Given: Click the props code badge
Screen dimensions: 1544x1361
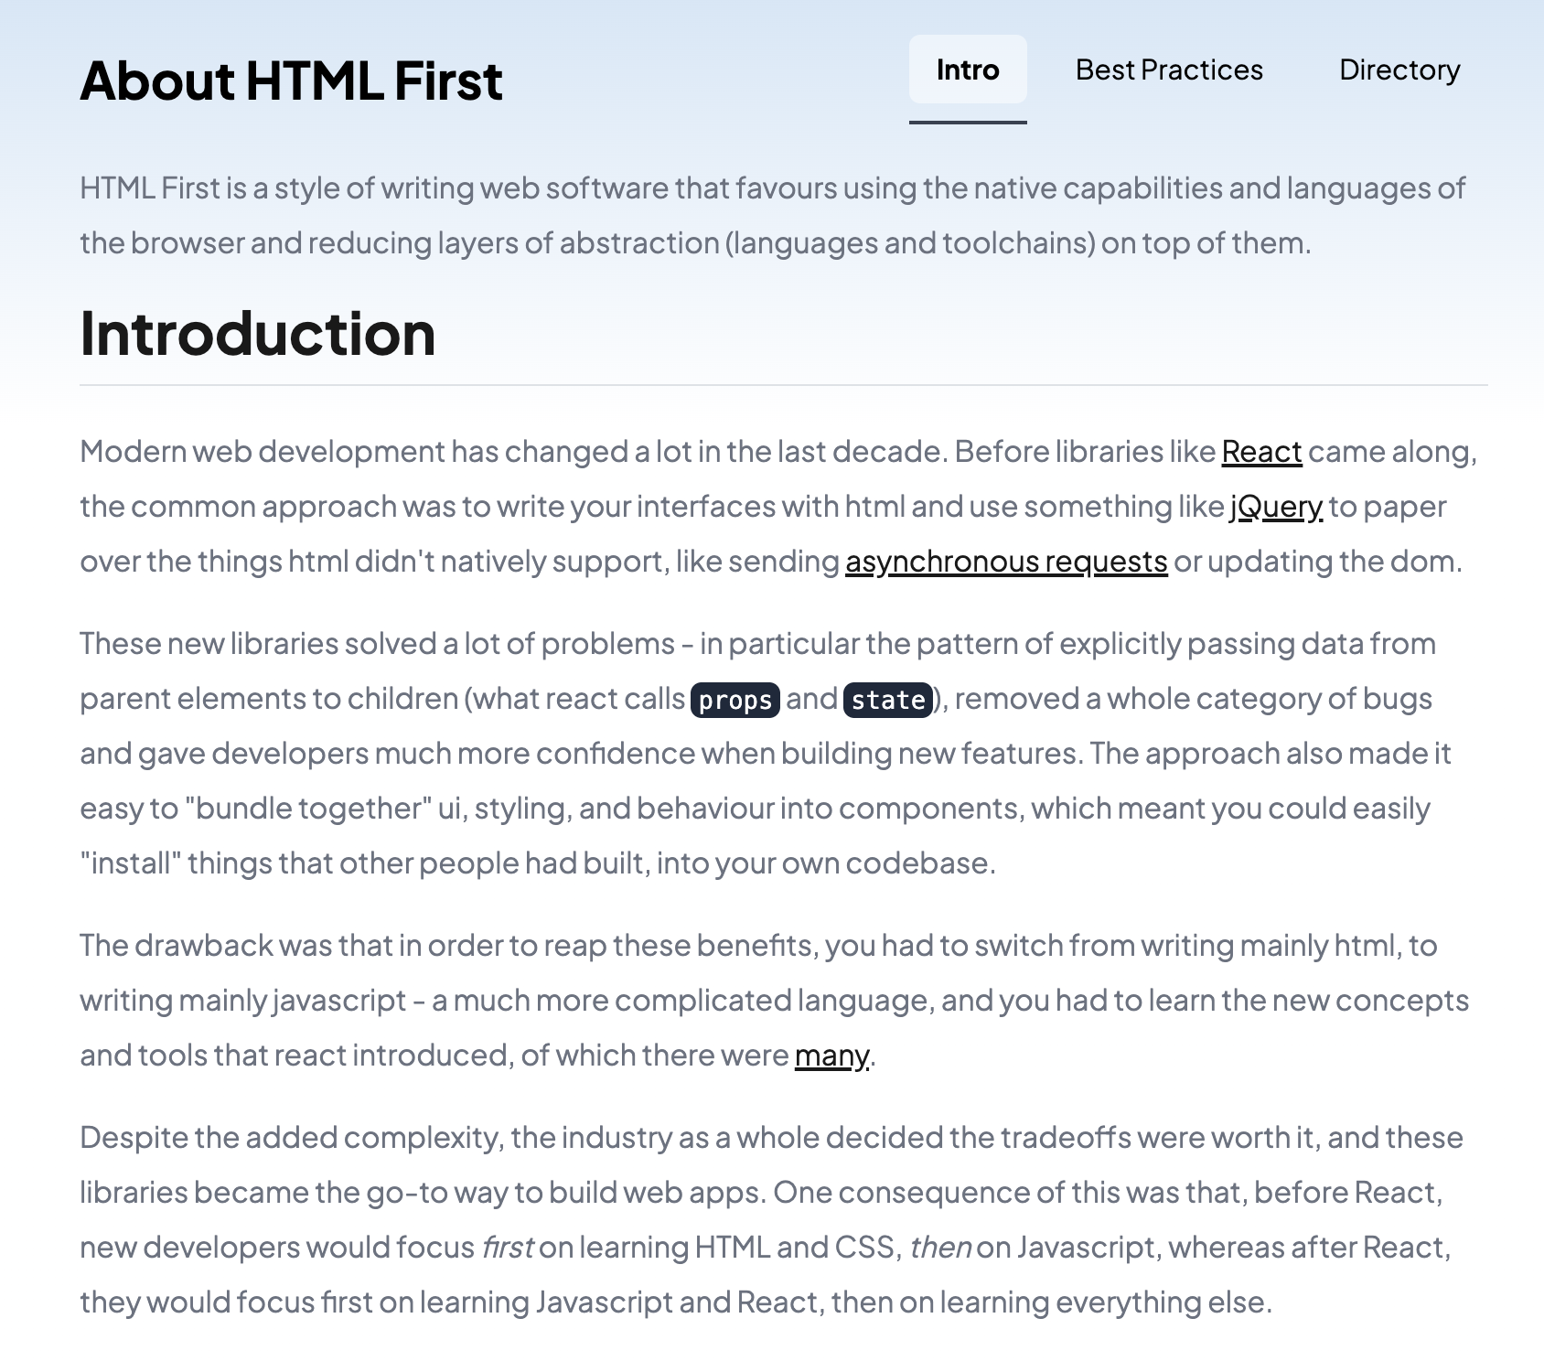Looking at the screenshot, I should click(x=735, y=700).
